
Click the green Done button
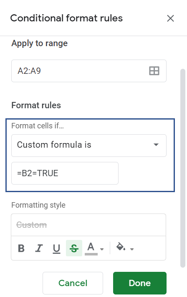pyautogui.click(x=140, y=283)
